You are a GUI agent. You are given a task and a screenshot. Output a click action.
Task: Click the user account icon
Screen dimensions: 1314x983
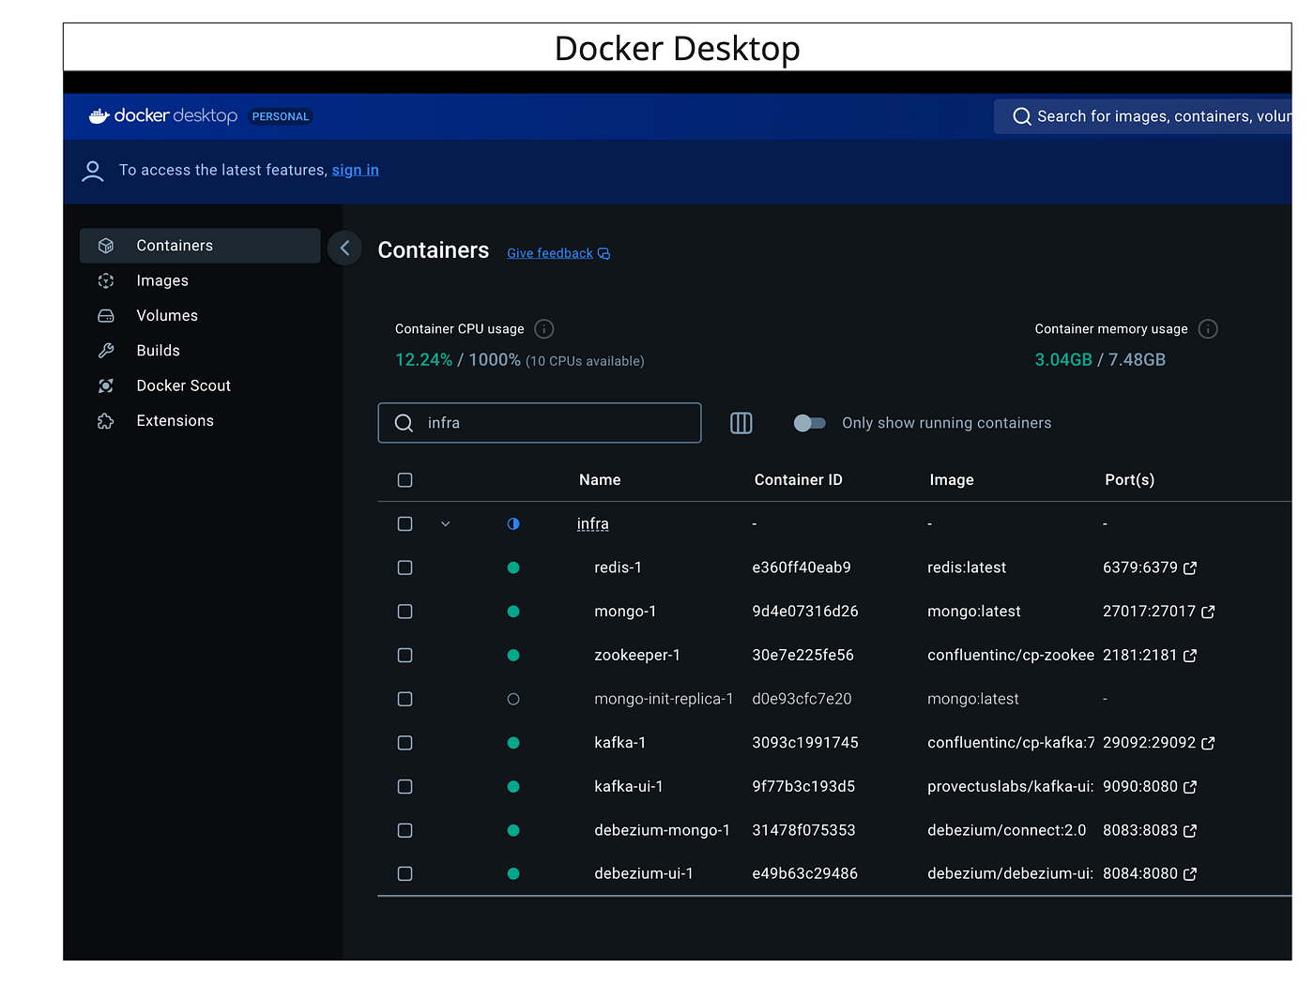[x=93, y=171]
